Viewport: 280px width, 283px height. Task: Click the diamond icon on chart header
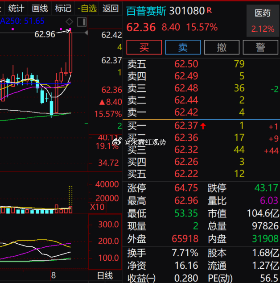[x=70, y=22]
